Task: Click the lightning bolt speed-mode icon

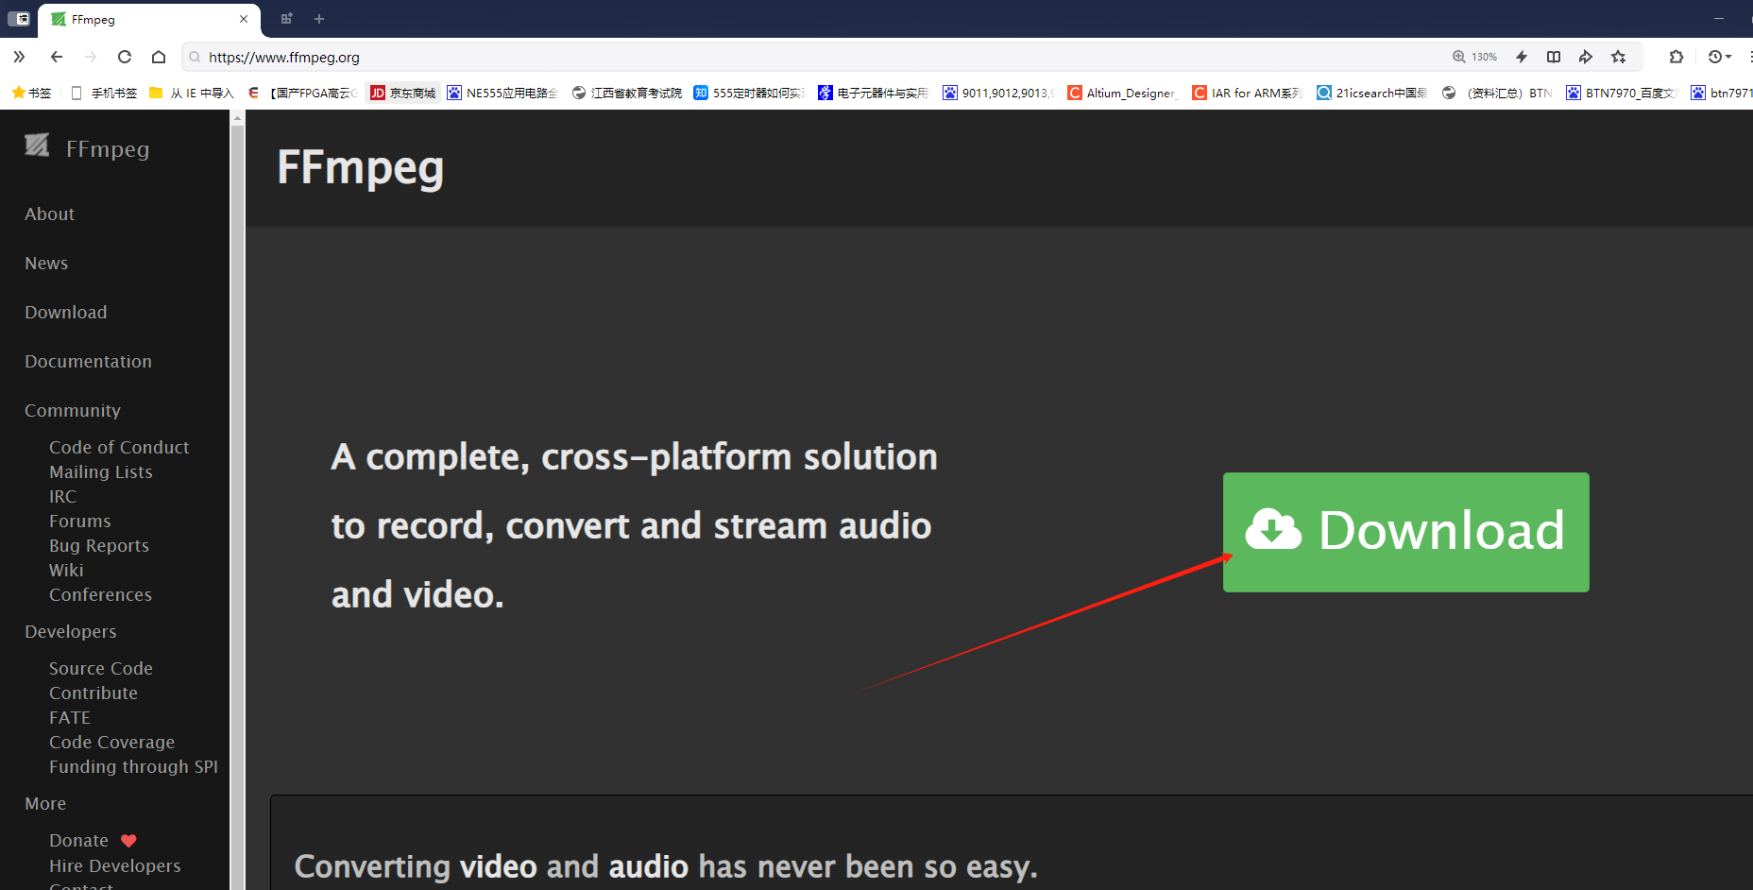Action: [1522, 57]
